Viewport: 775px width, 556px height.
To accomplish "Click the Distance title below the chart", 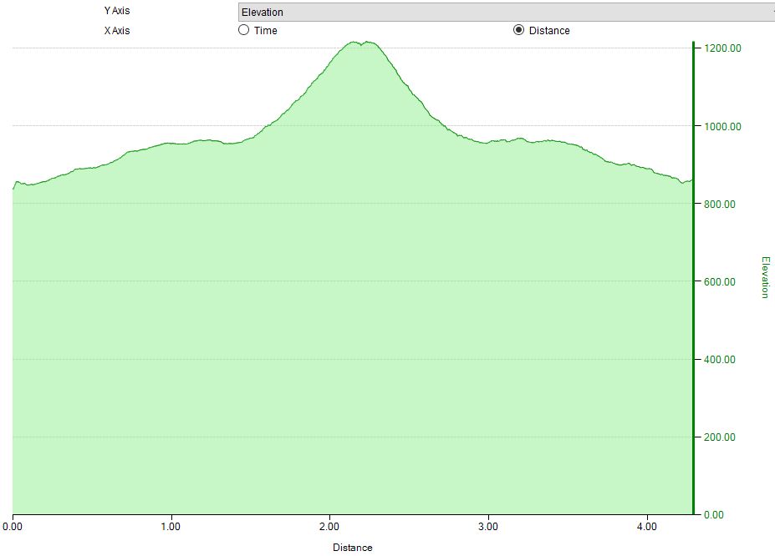I will pos(352,548).
